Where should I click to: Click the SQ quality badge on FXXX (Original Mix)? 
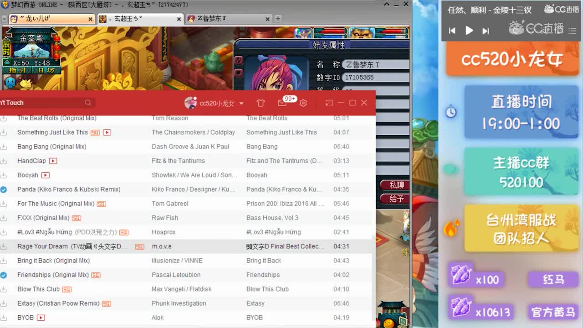77,218
